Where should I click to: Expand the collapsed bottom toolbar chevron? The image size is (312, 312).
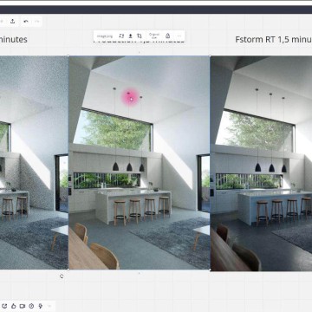(x=49, y=306)
